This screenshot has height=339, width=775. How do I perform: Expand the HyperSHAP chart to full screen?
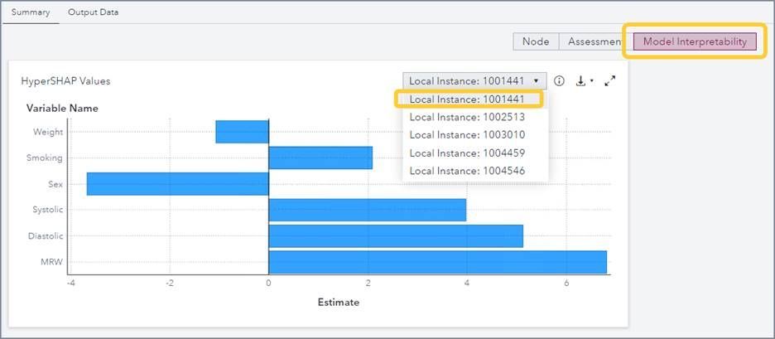610,81
